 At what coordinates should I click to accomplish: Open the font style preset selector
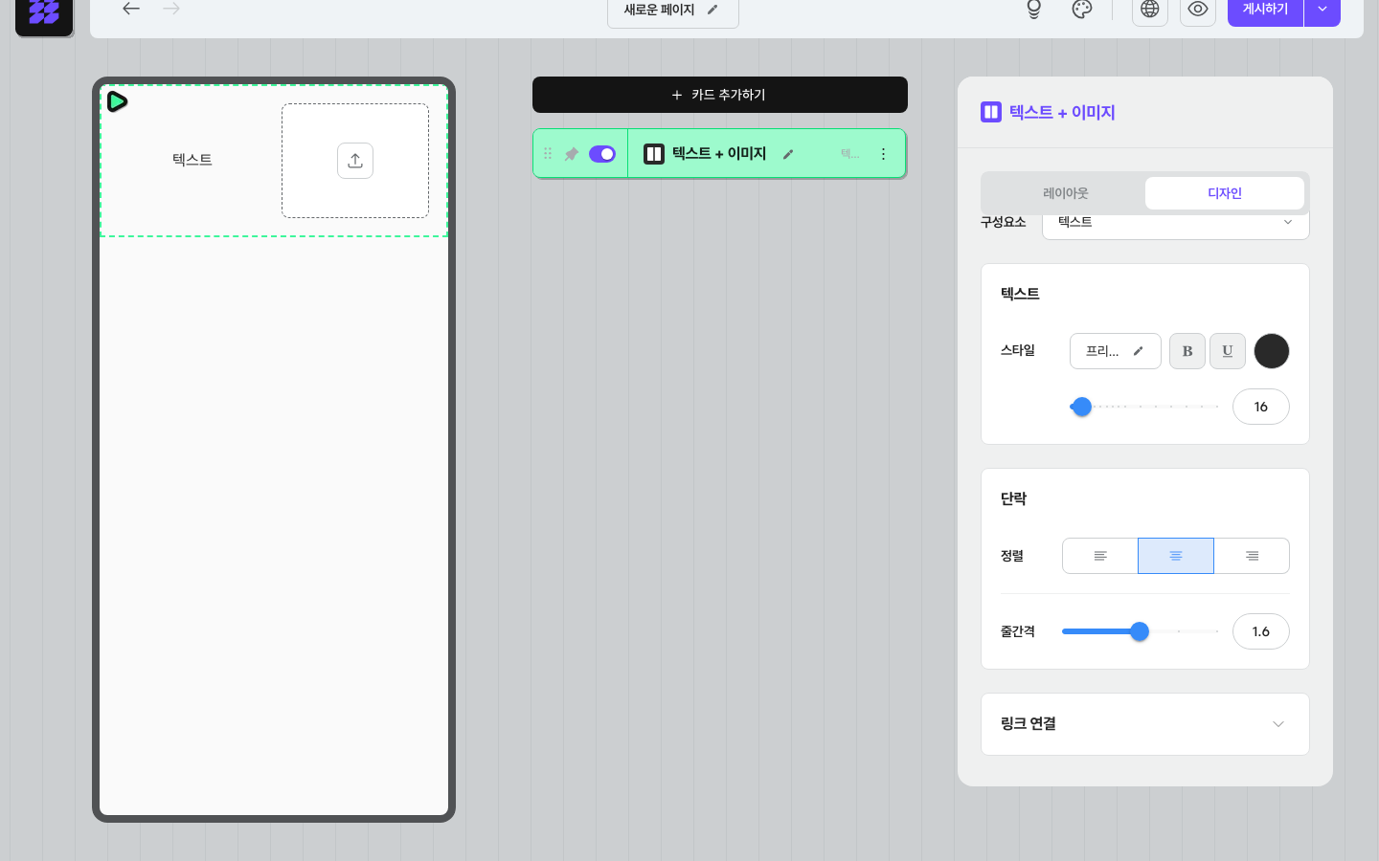1116,351
